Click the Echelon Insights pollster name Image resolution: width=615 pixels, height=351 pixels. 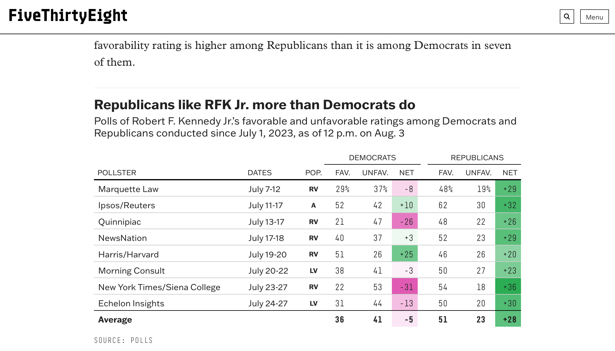click(131, 304)
